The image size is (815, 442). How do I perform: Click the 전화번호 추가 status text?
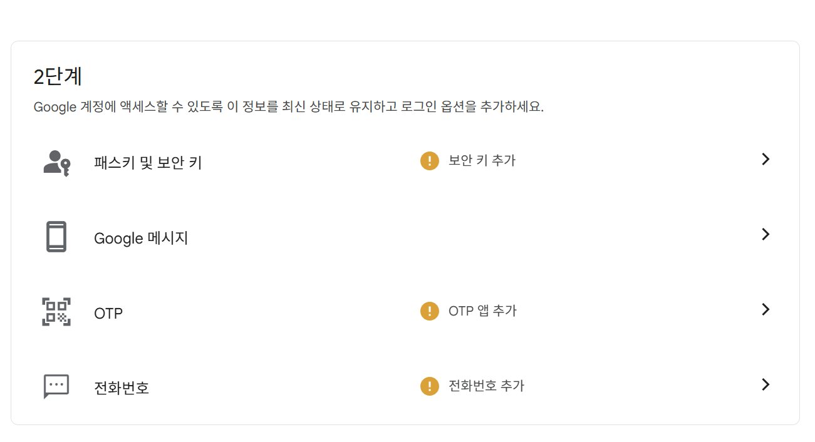pyautogui.click(x=486, y=386)
